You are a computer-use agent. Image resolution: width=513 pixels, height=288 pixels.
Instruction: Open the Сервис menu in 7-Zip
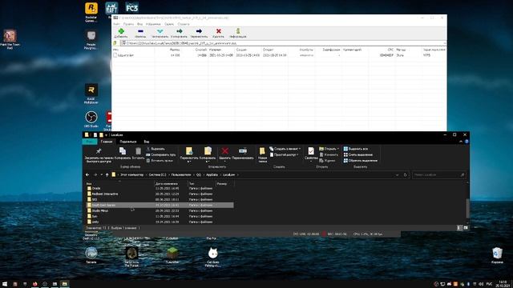[169, 24]
